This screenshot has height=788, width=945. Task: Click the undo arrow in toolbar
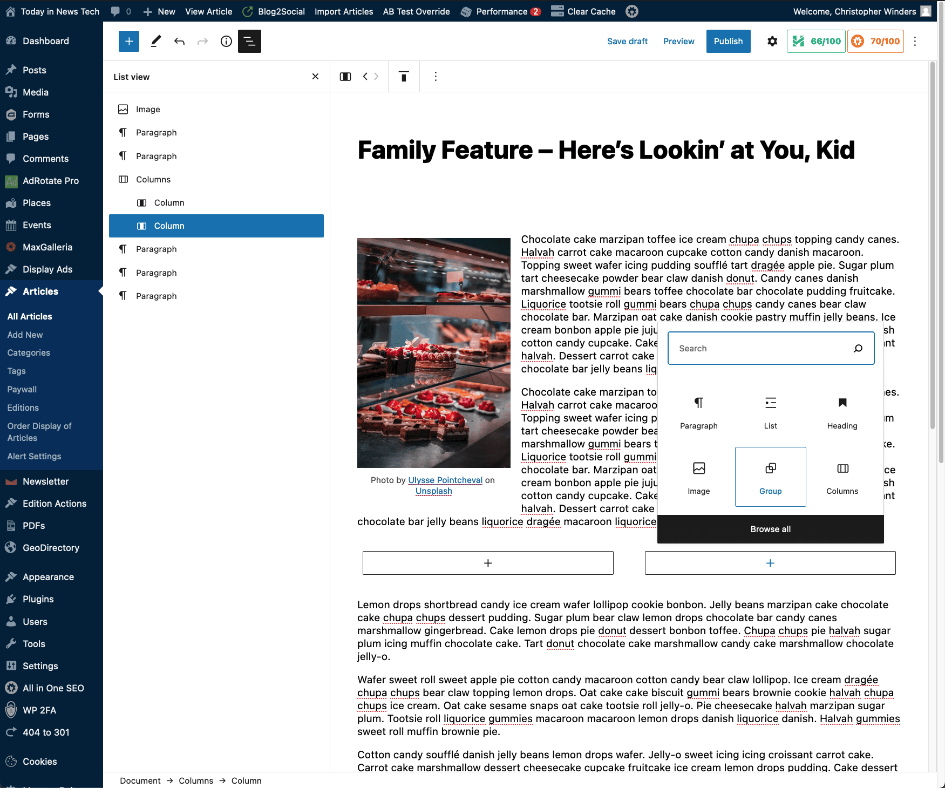179,41
